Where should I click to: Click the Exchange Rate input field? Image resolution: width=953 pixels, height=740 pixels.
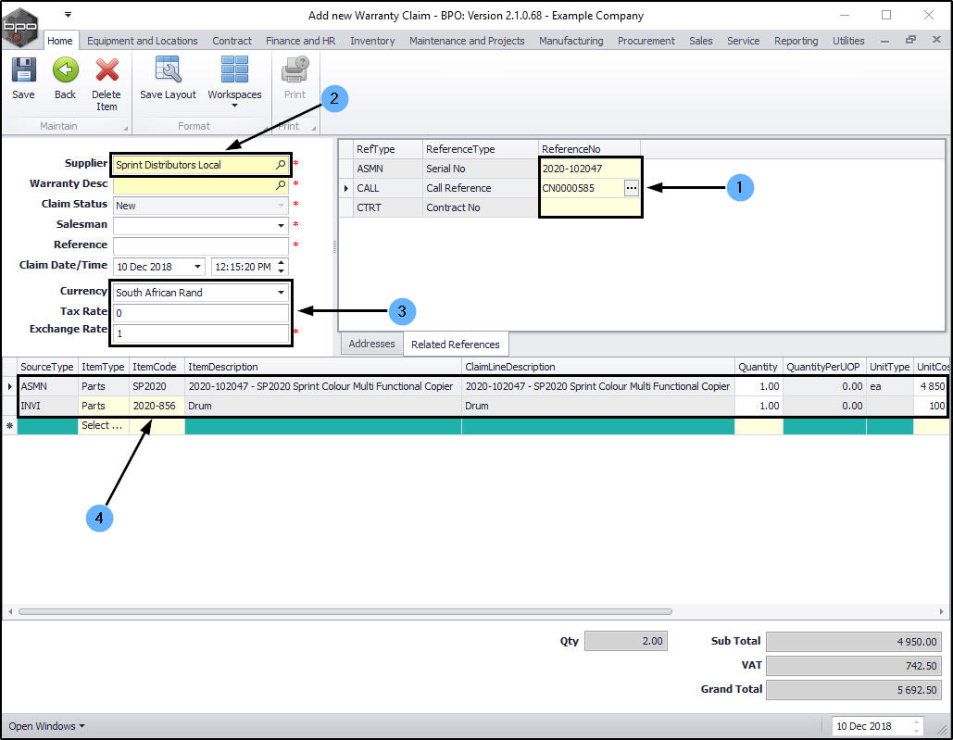[x=201, y=332]
